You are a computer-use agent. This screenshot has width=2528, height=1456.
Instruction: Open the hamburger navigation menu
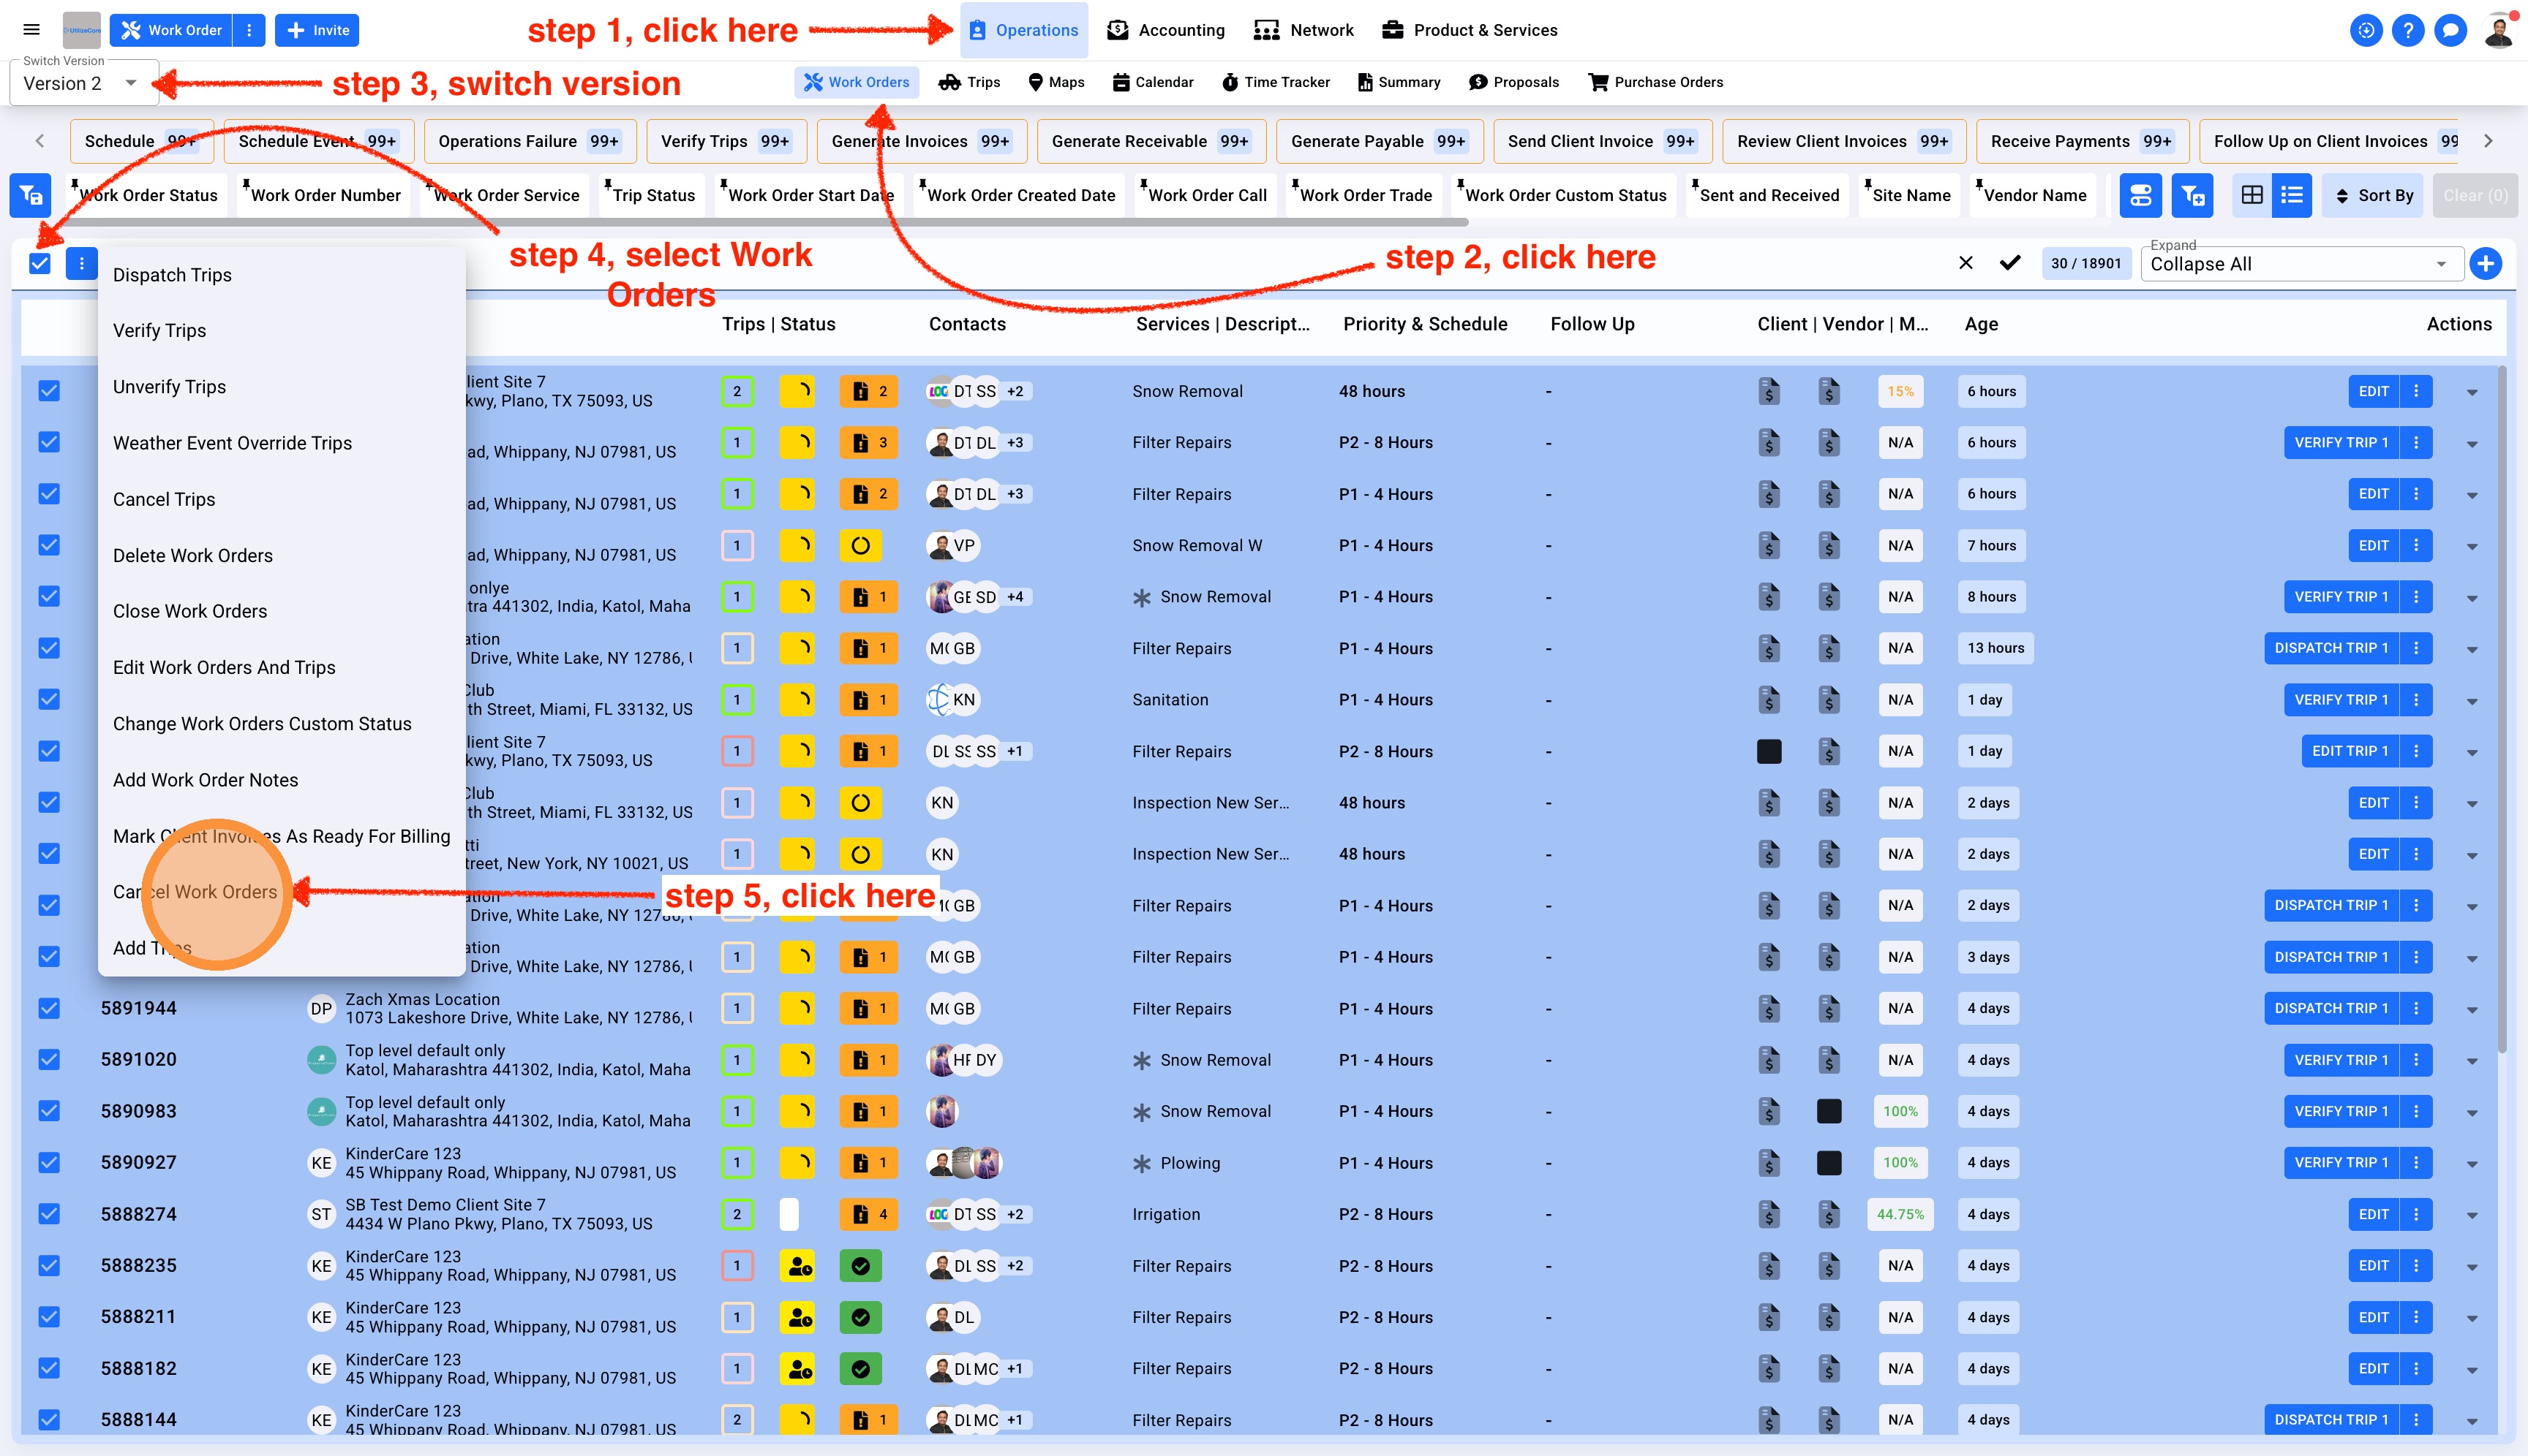point(31,30)
